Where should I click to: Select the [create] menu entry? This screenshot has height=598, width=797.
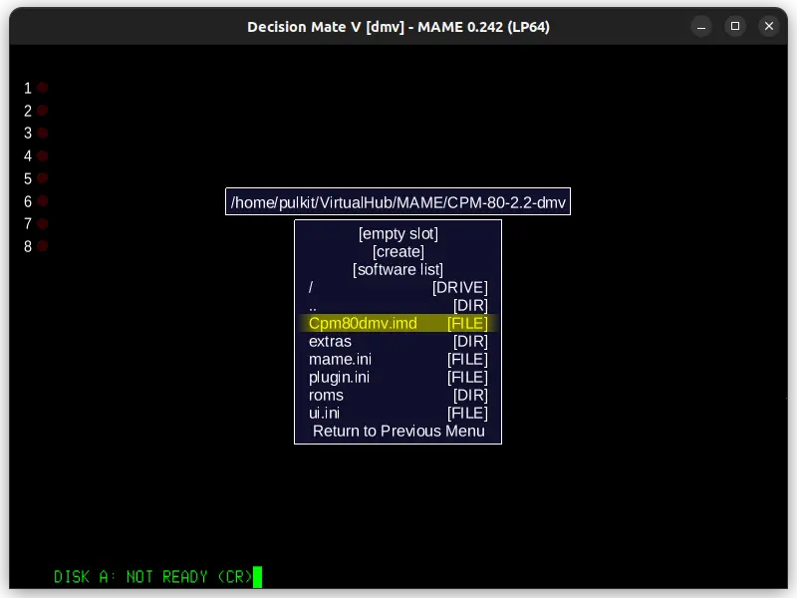(398, 251)
